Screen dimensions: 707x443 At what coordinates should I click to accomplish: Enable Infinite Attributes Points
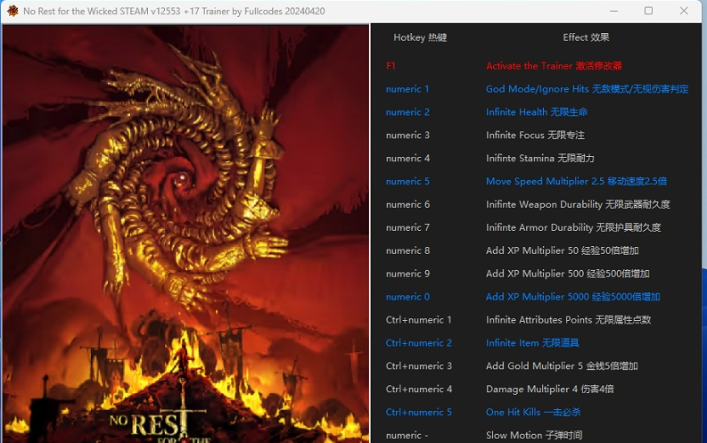point(568,319)
